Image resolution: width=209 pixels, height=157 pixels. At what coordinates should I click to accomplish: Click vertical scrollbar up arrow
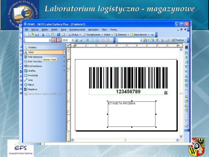point(181,50)
